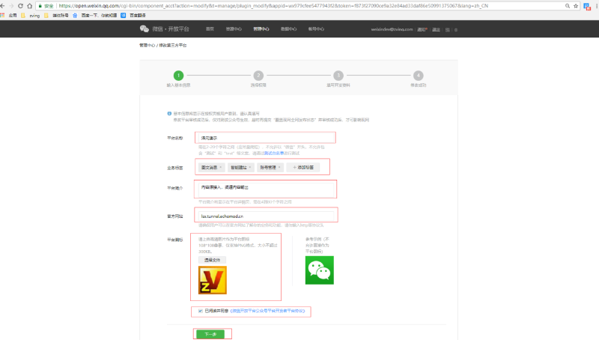The width and height of the screenshot is (599, 340).
Task: Click 退出 to log out
Action: [436, 29]
